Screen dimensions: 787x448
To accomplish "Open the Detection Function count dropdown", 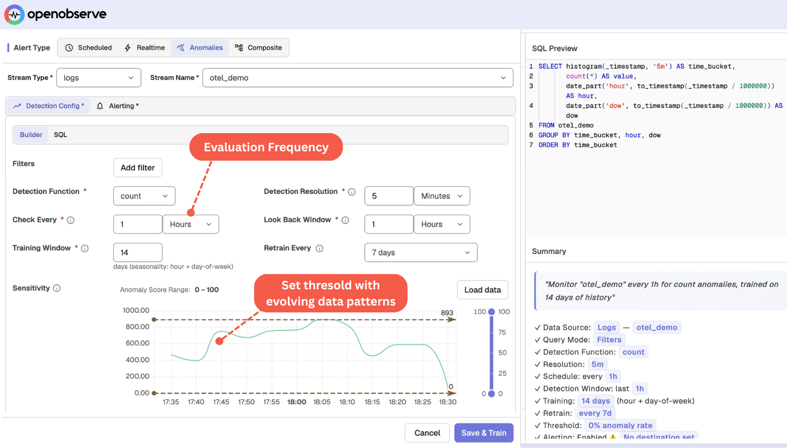I will click(144, 196).
